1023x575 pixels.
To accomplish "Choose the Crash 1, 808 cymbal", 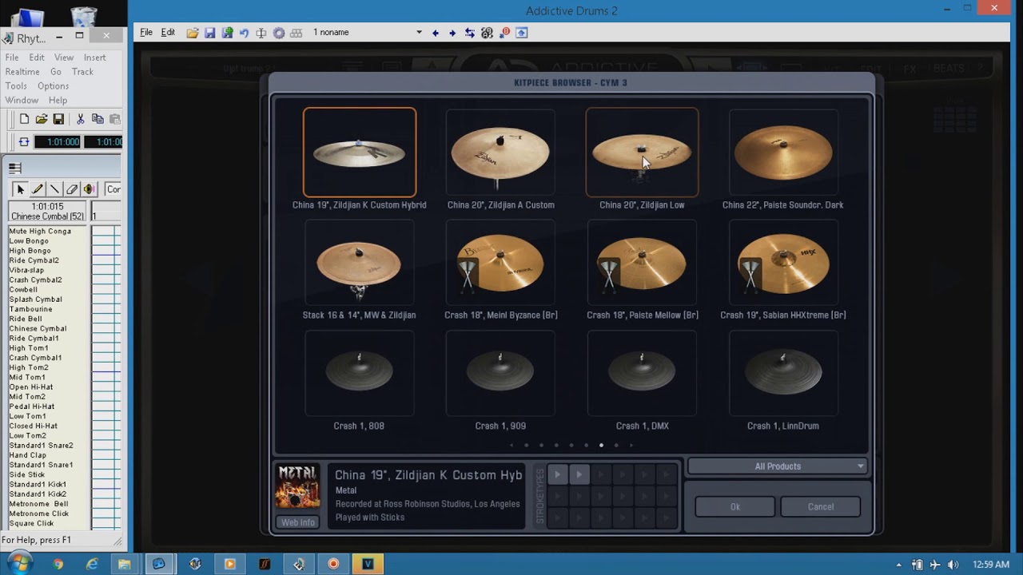I will (x=360, y=373).
